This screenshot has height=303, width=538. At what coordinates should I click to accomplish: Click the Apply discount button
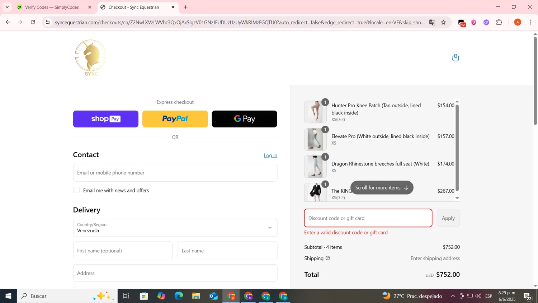point(448,218)
